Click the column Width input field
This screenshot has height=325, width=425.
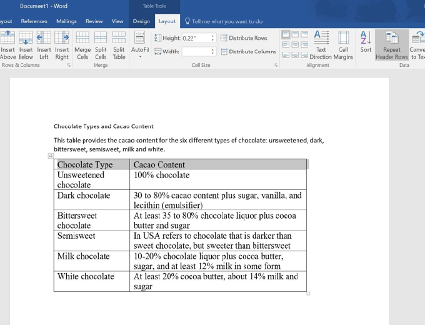pos(196,51)
